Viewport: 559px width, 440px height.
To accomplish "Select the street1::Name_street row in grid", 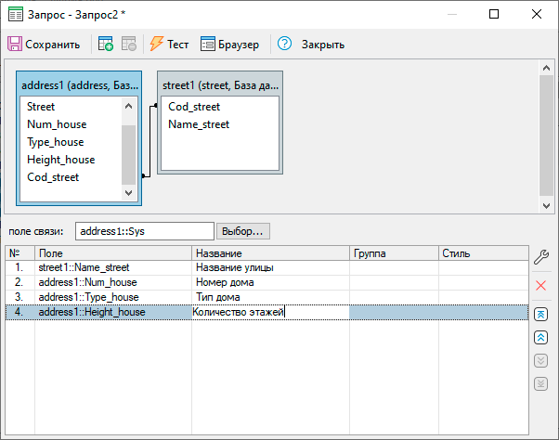I will point(84,267).
